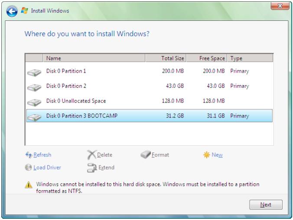293x220 pixels.
Task: Click the 31.1 GB free space value
Action: pyautogui.click(x=216, y=116)
